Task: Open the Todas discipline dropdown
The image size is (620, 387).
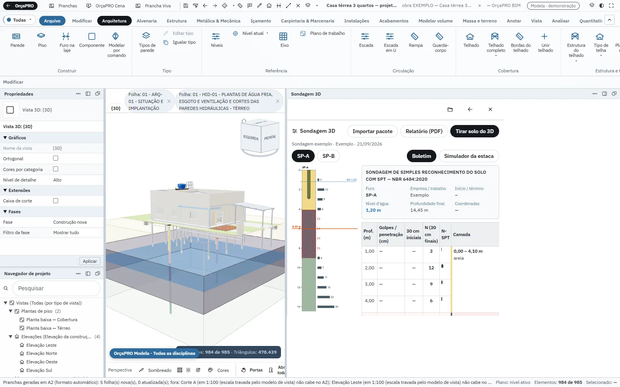Action: pyautogui.click(x=19, y=20)
